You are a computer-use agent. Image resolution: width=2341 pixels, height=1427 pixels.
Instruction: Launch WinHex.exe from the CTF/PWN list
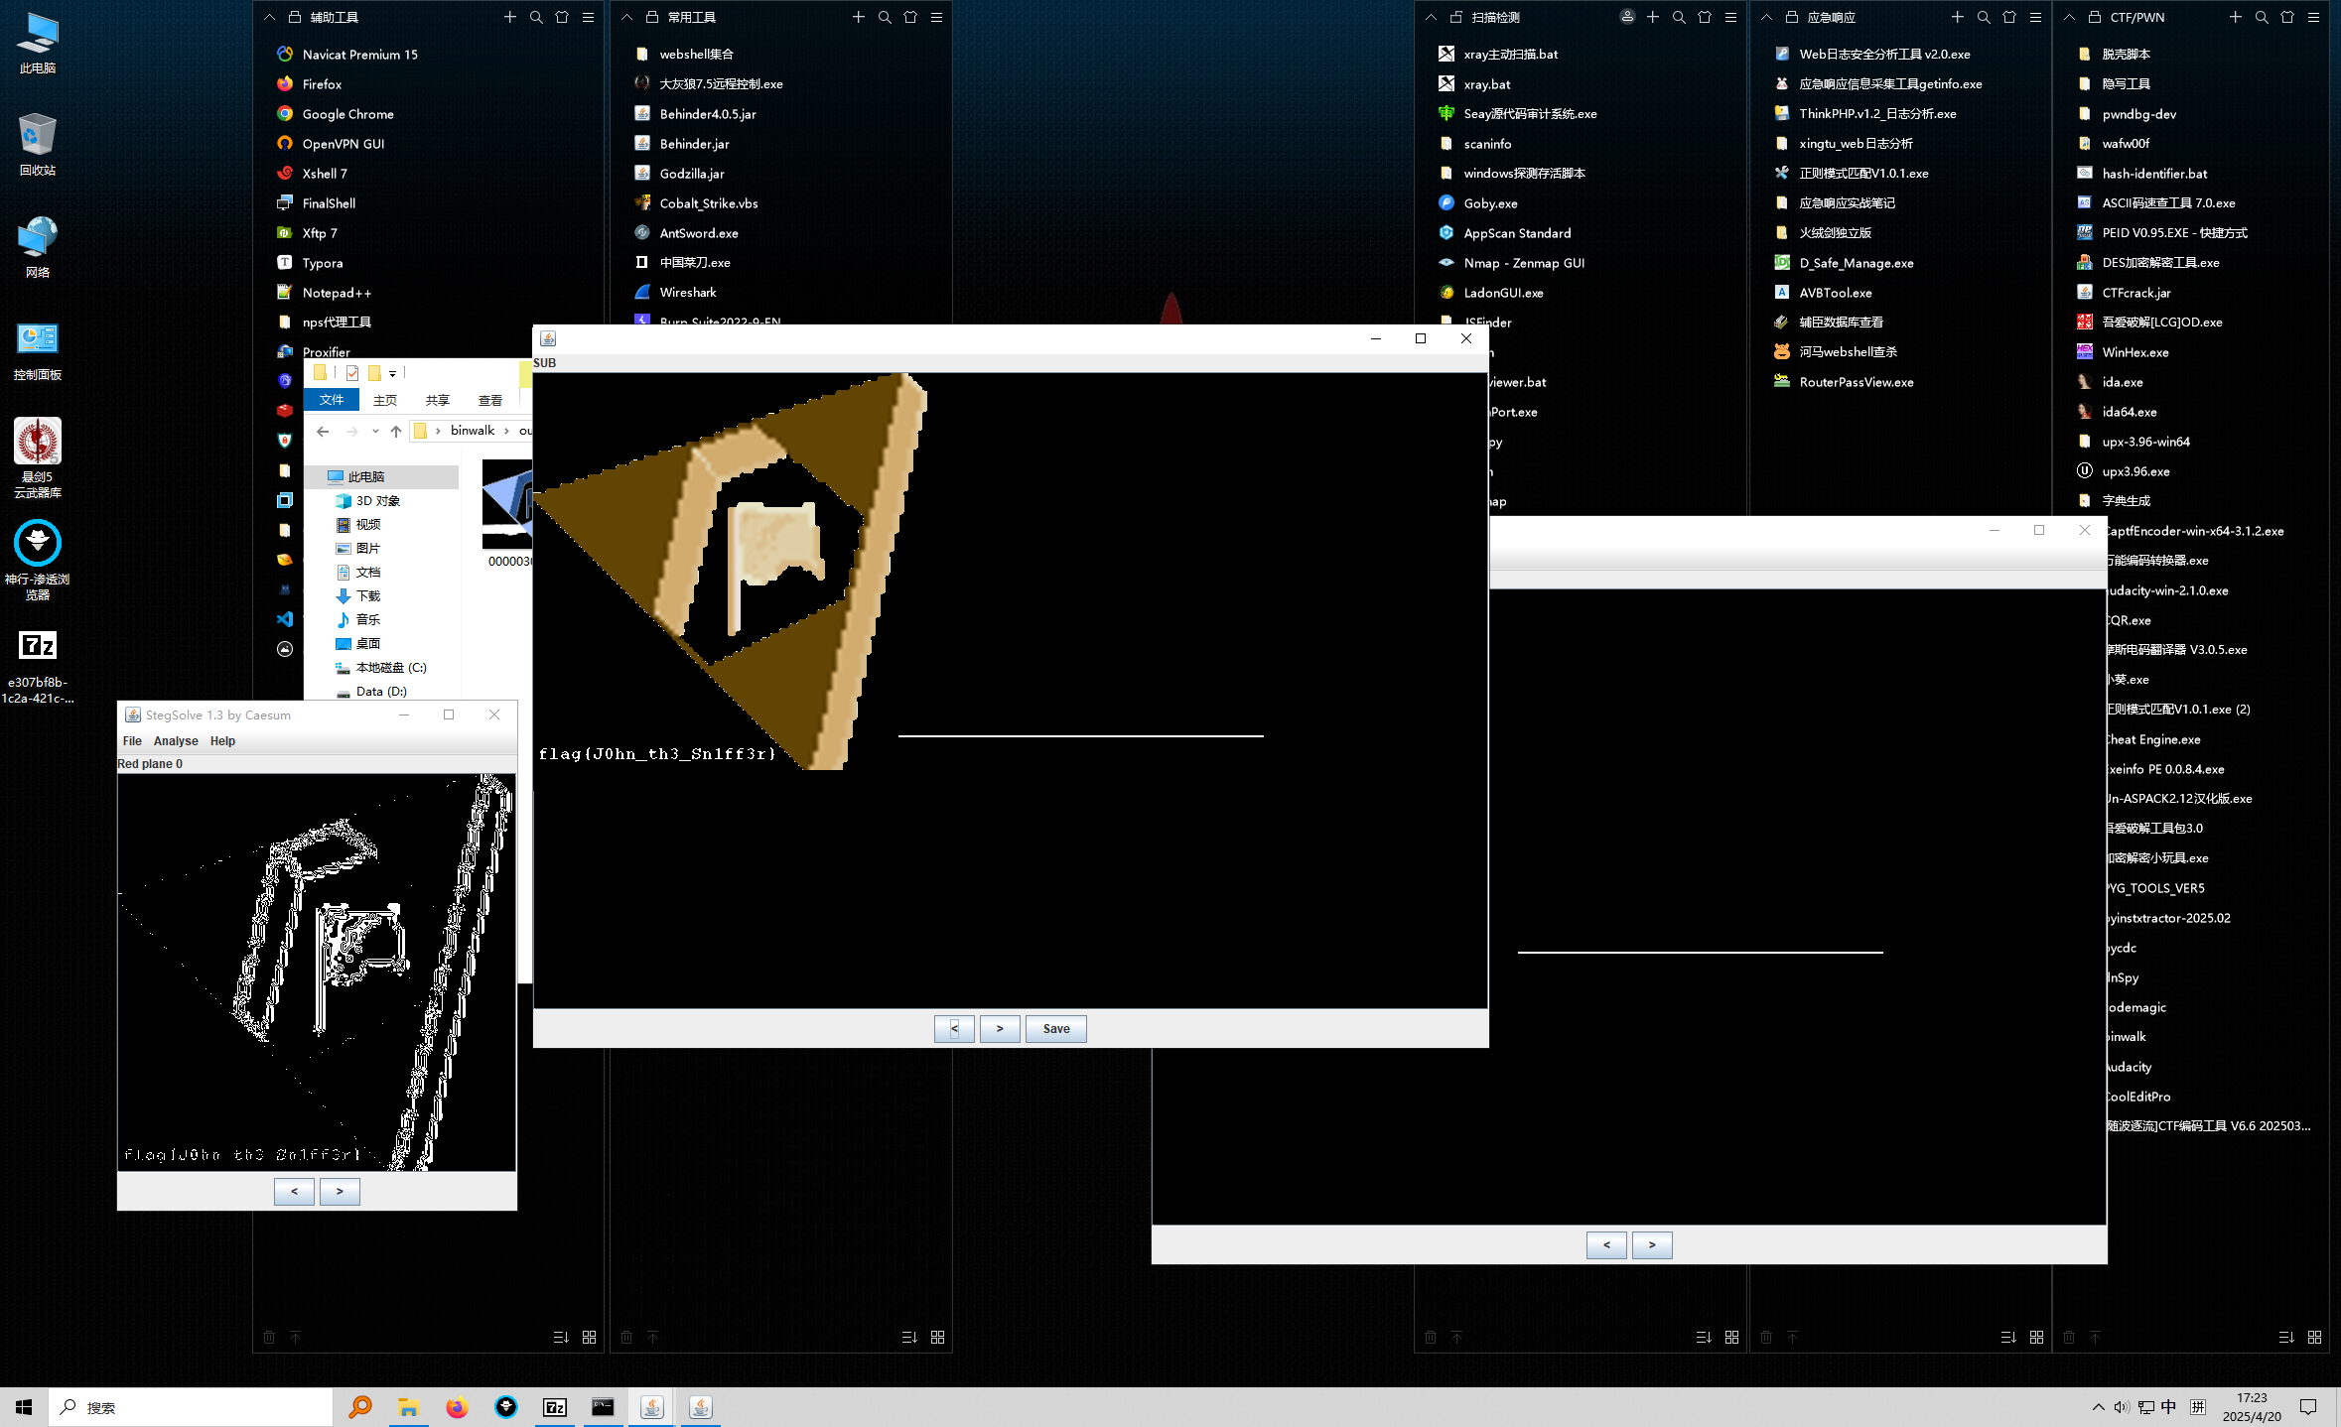pos(2134,352)
